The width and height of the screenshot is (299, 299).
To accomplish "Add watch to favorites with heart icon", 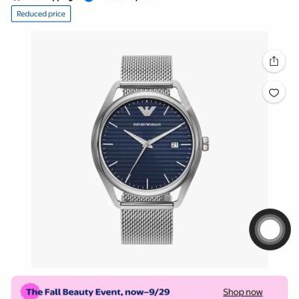I will pyautogui.click(x=274, y=93).
